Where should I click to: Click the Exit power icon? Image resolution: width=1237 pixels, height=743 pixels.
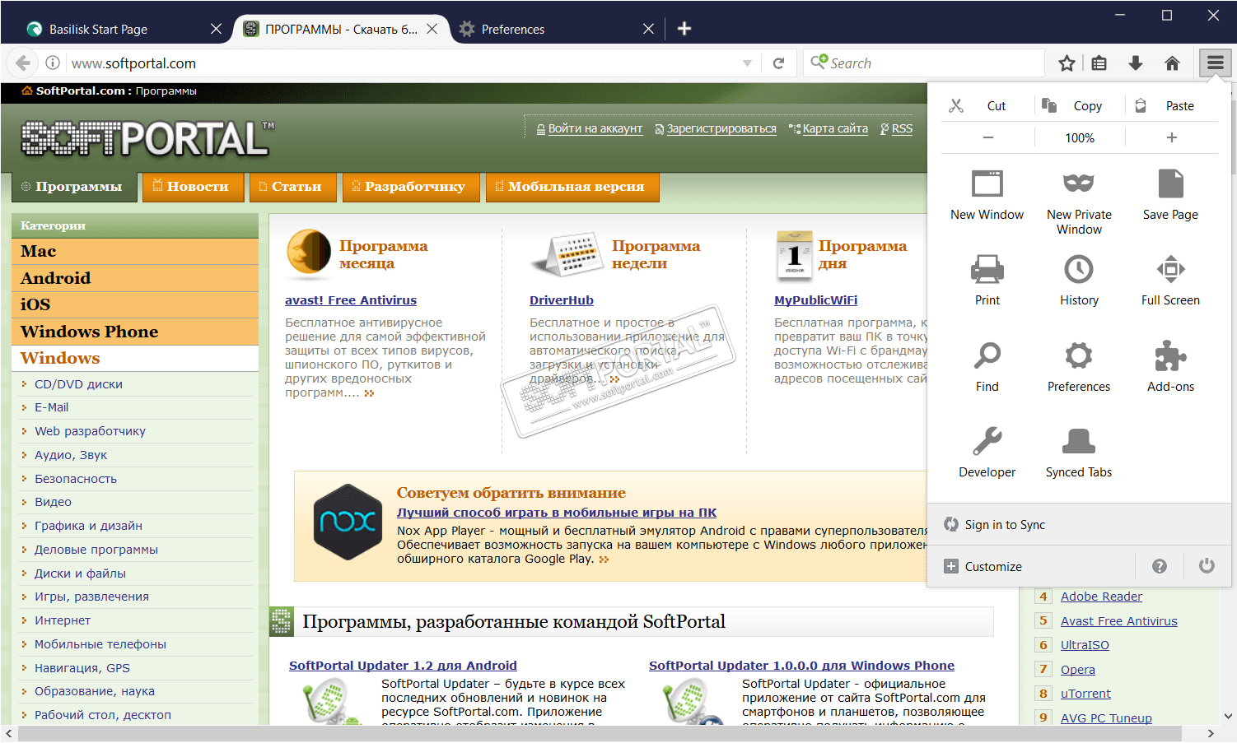(1207, 566)
